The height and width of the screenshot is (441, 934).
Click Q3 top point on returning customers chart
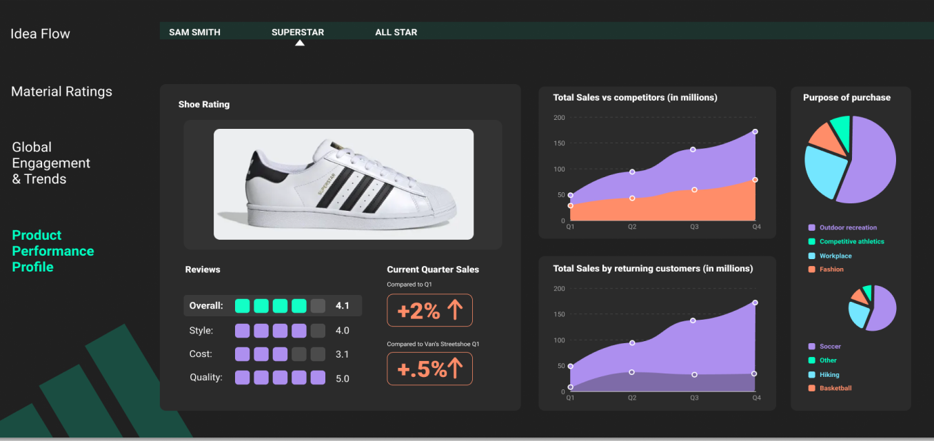pos(693,320)
